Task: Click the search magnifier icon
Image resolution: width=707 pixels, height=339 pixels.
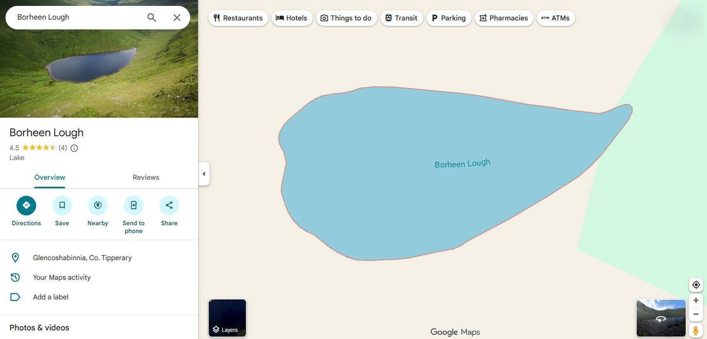Action: point(151,18)
